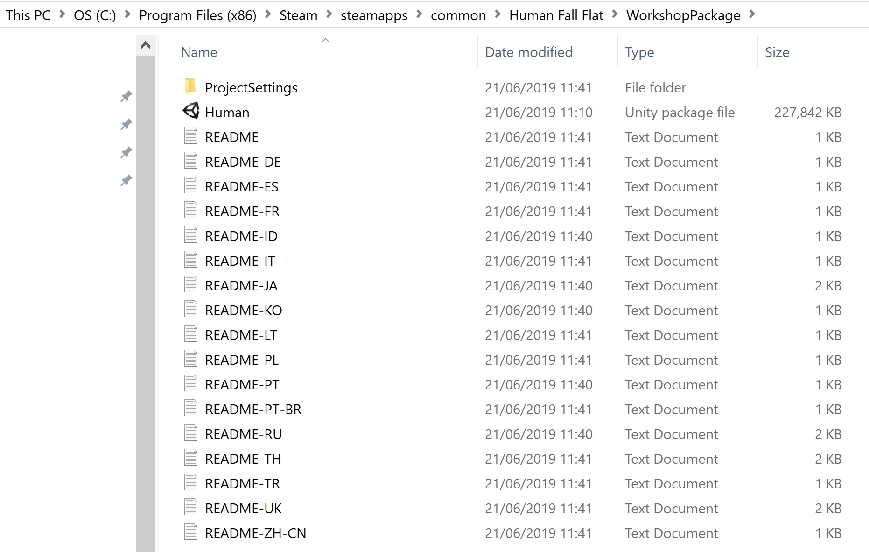The height and width of the screenshot is (552, 869).
Task: Expand chevron after WorkshopPackage in address bar
Action: click(752, 15)
